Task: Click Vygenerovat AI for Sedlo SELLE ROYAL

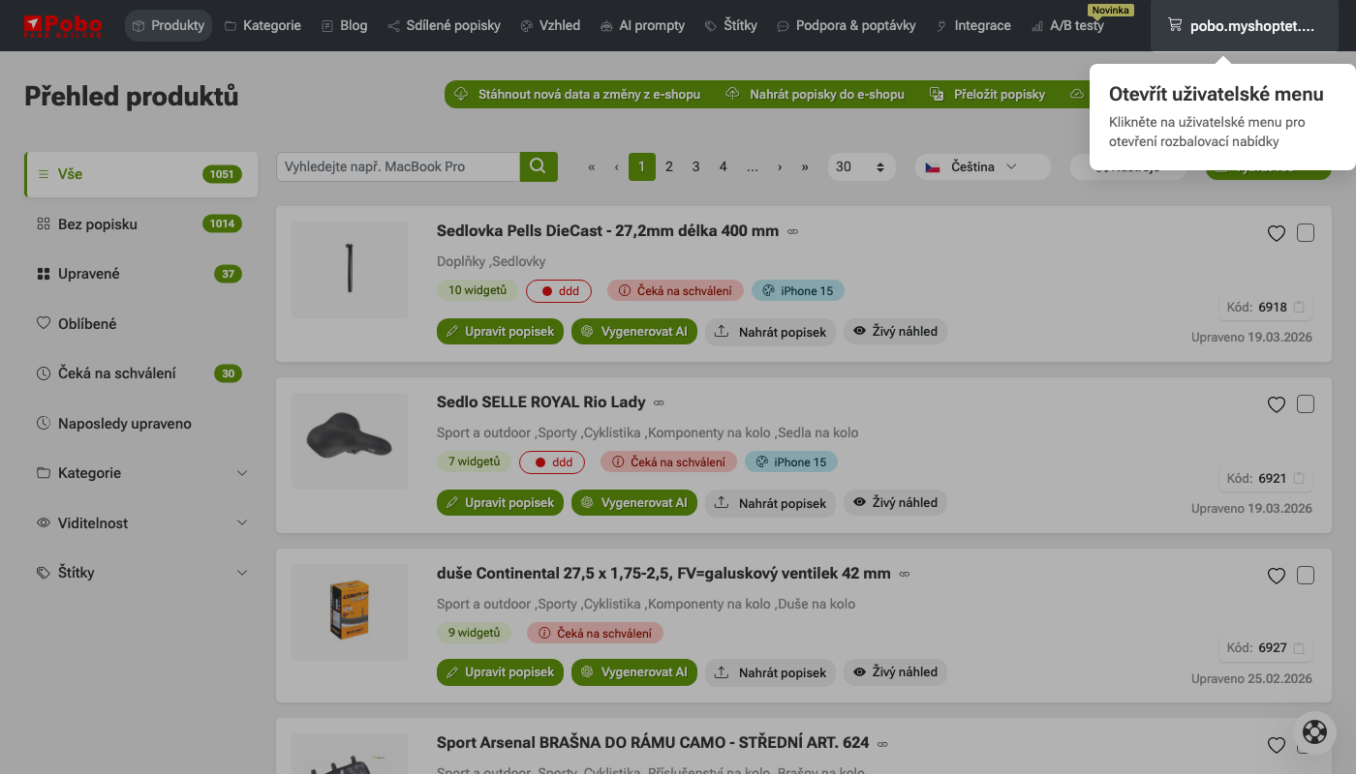Action: (x=633, y=503)
